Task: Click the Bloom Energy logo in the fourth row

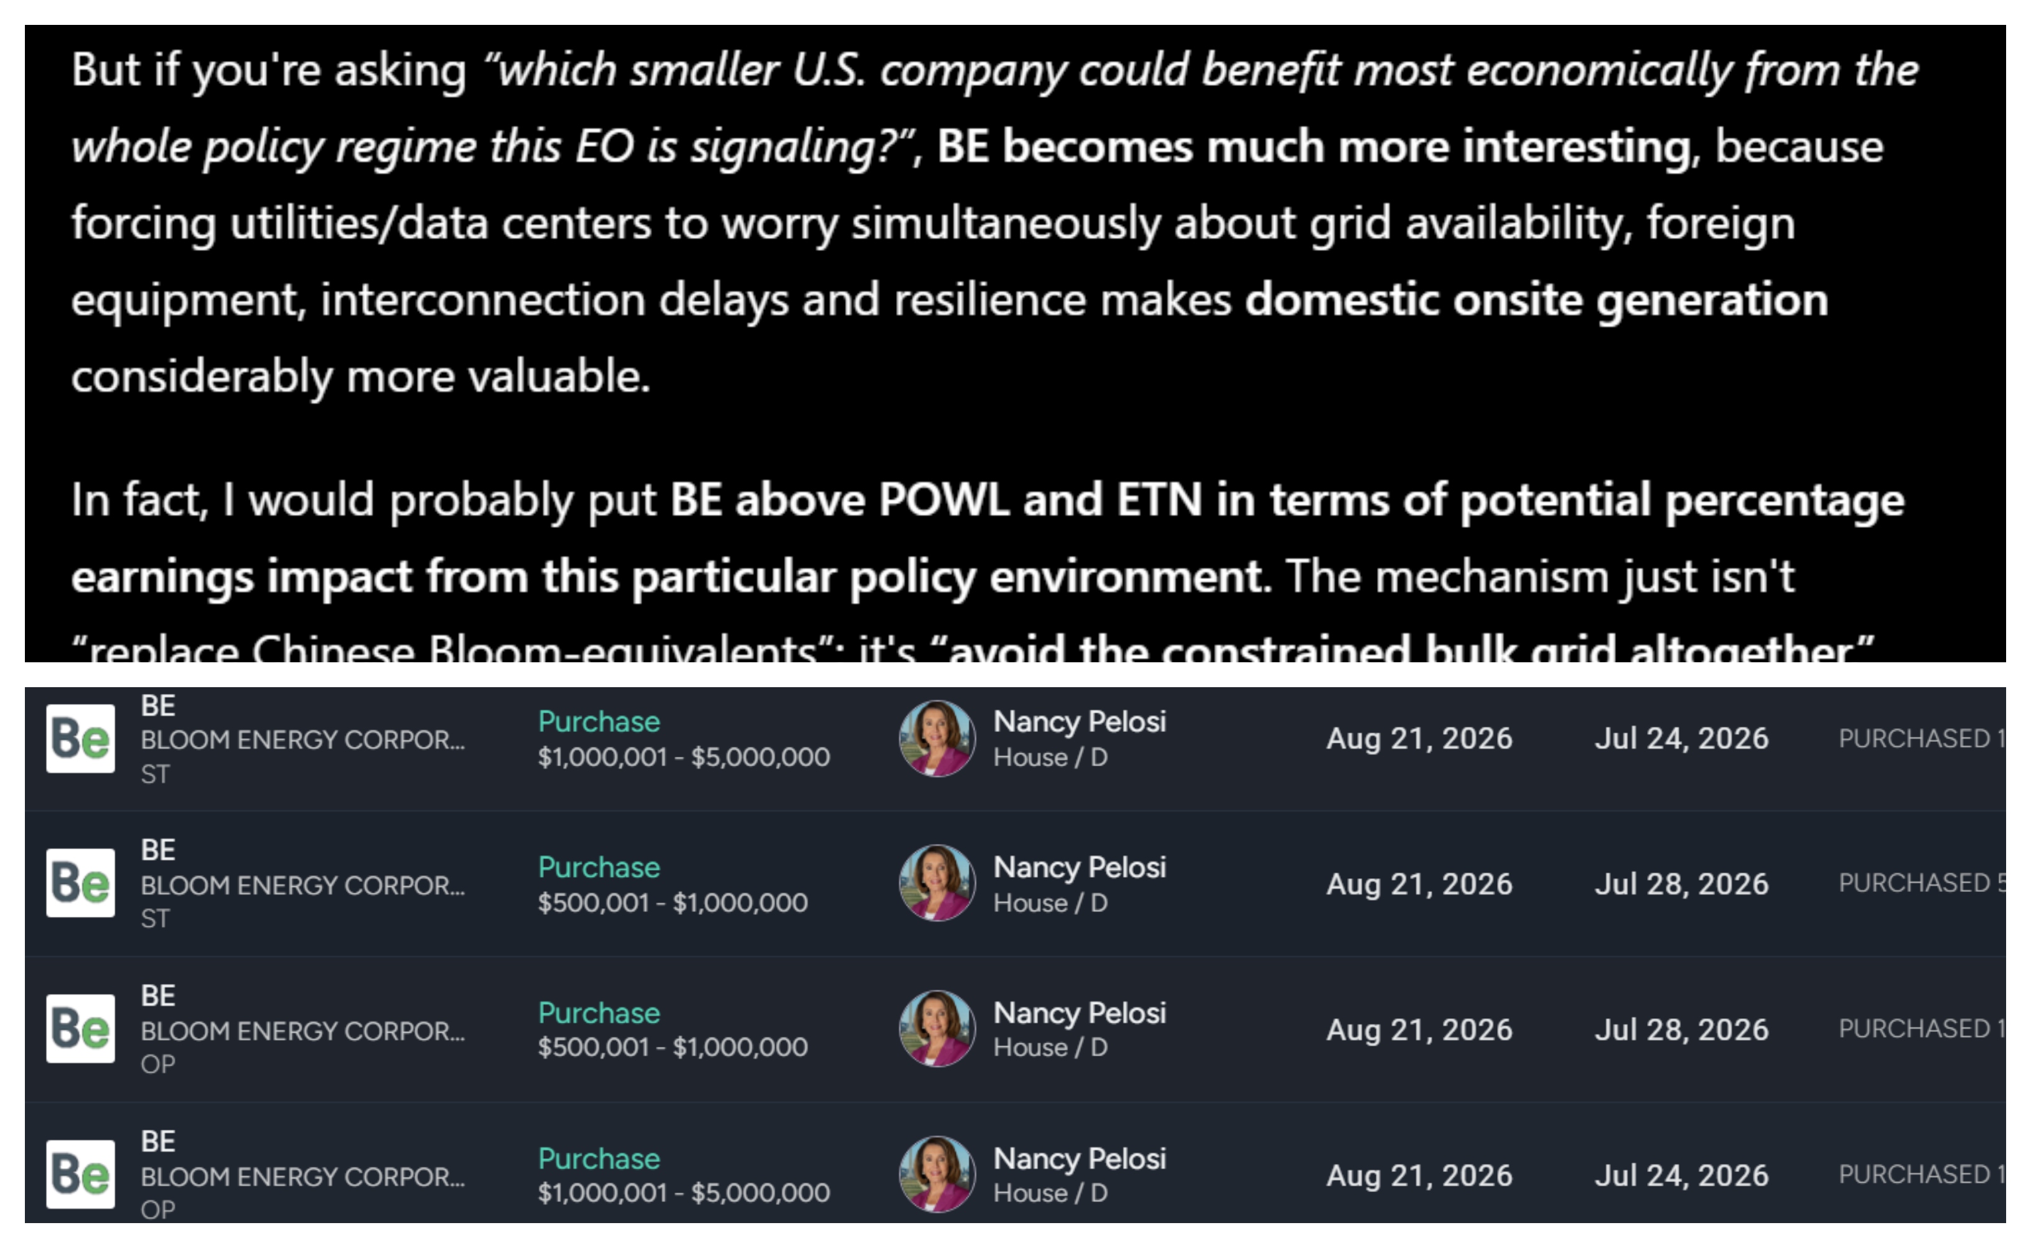Action: point(80,1174)
